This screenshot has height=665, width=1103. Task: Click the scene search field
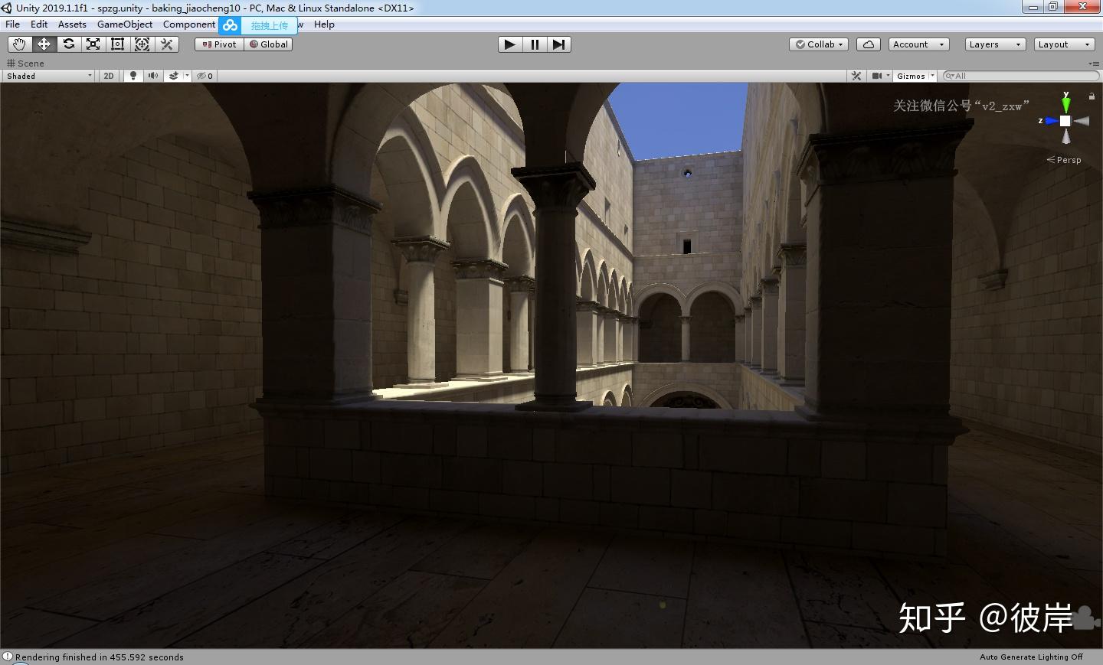tap(1023, 76)
